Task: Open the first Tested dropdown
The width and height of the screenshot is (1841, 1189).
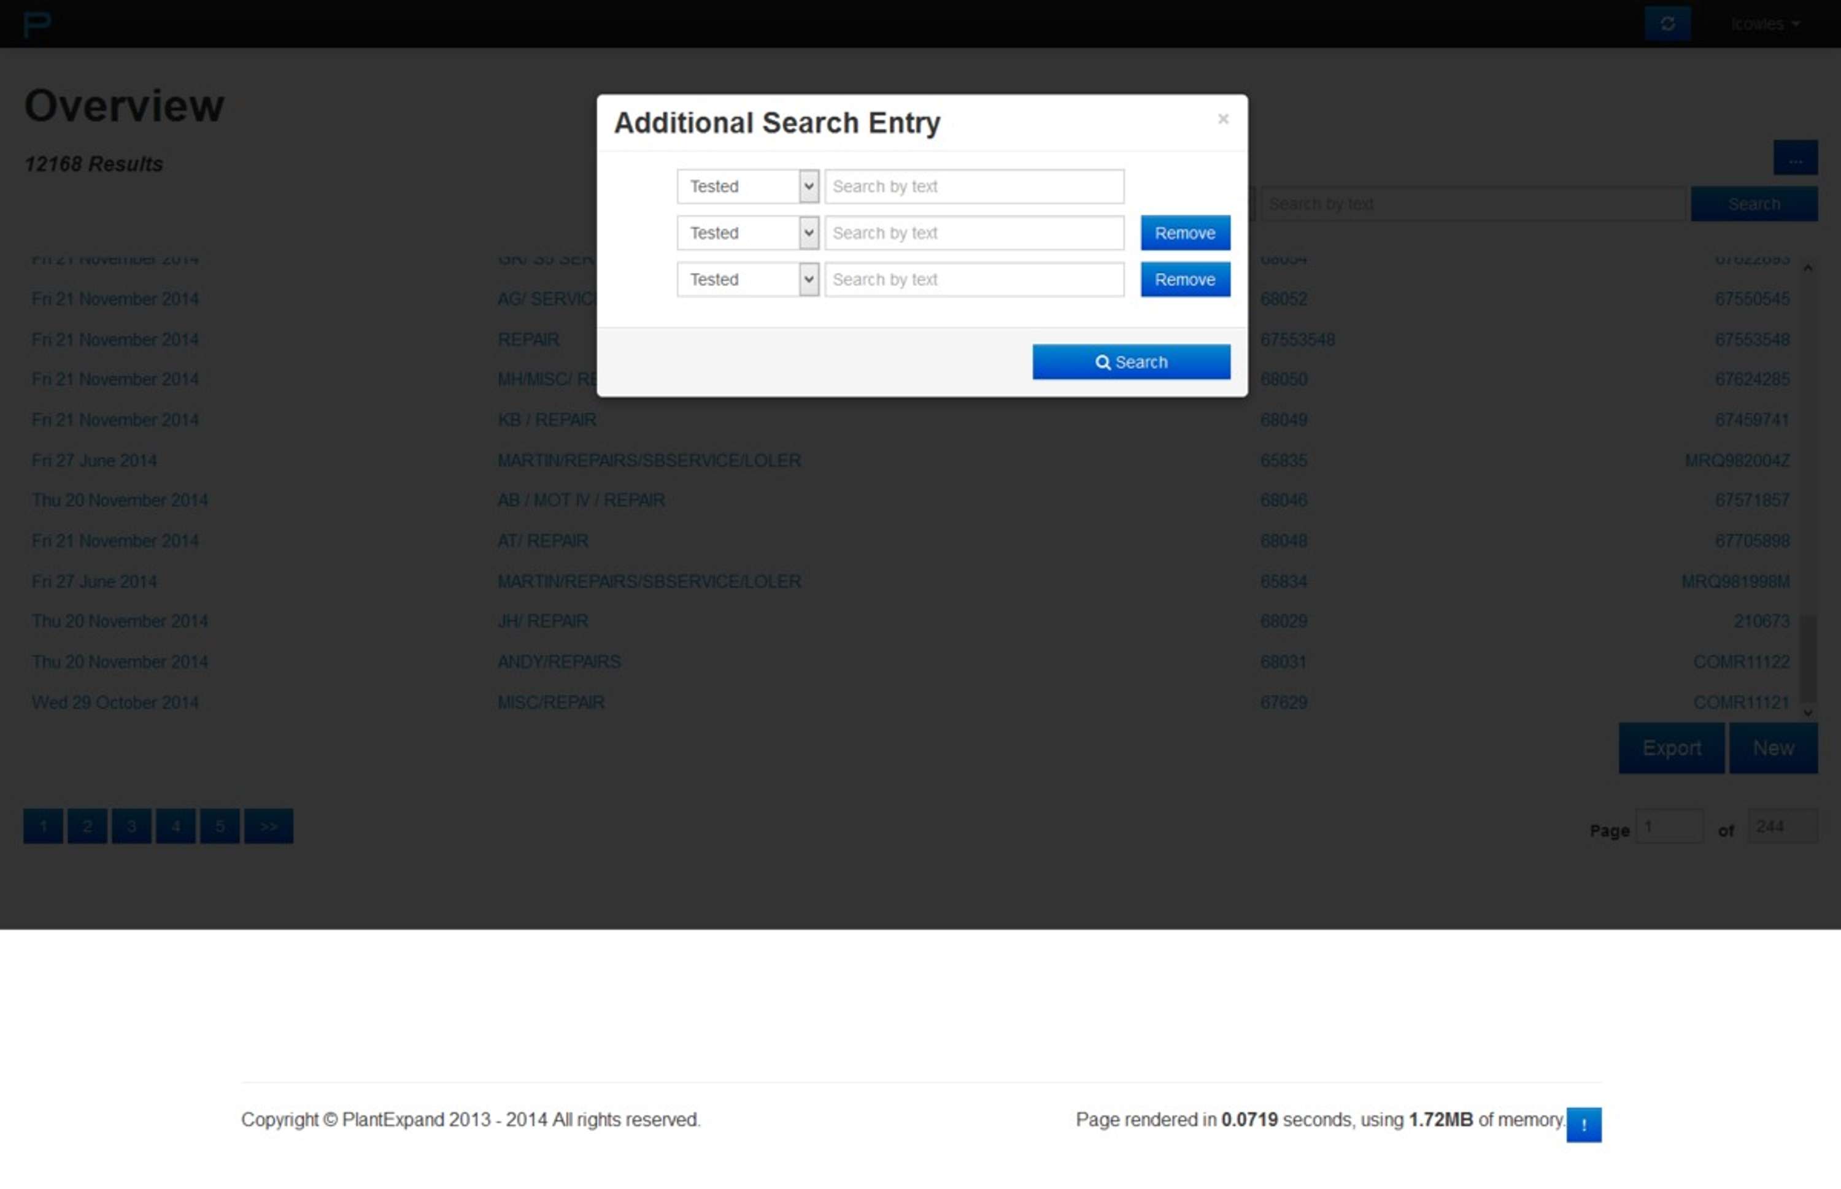Action: tap(747, 186)
